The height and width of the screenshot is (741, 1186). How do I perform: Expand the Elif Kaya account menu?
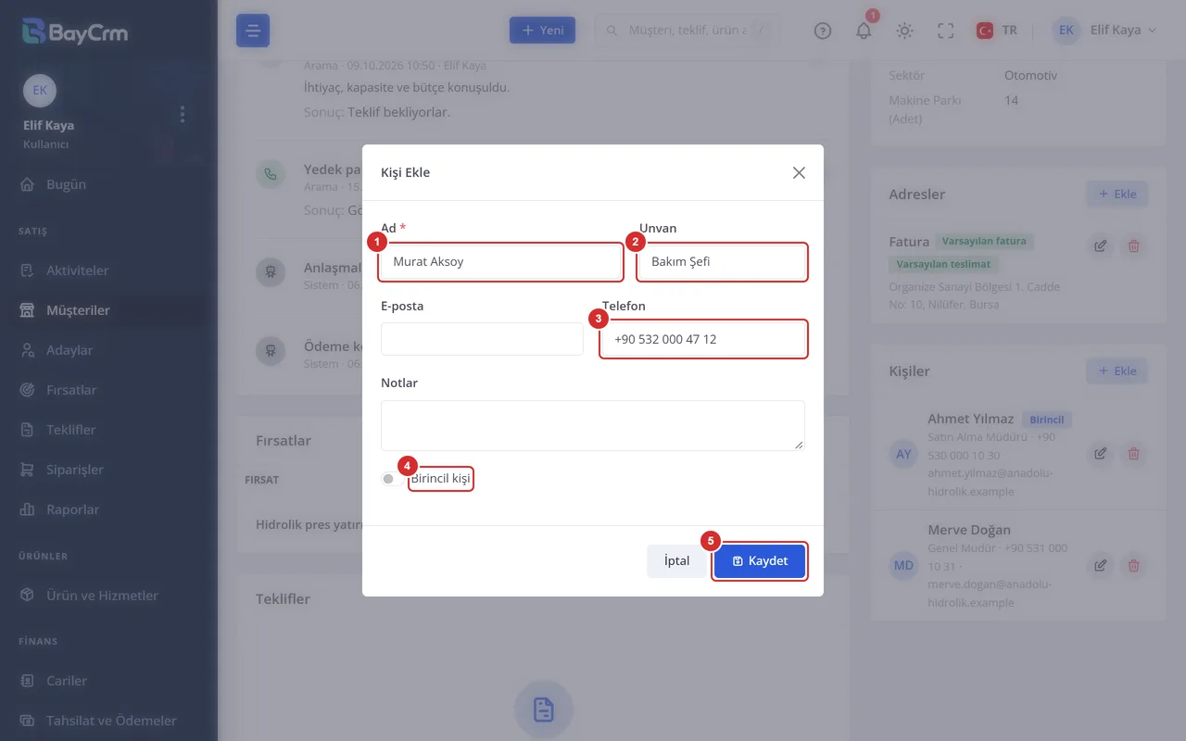(1105, 31)
